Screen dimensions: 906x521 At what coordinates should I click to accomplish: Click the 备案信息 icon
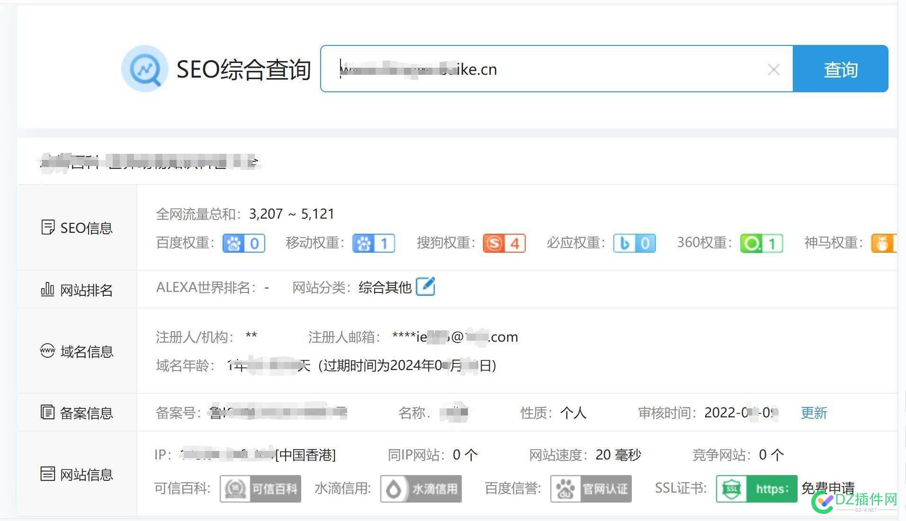point(47,412)
